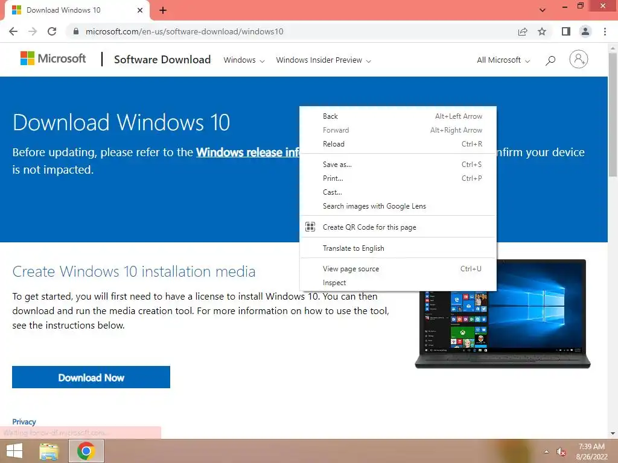Click the Download Windows 10 page heading
Image resolution: width=618 pixels, height=463 pixels.
pos(121,122)
